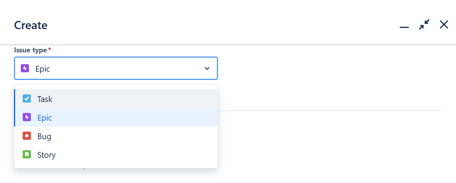The width and height of the screenshot is (456, 183).
Task: Select Task from the issue type list
Action: click(x=116, y=99)
